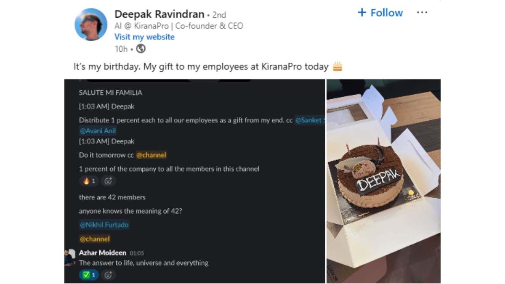Click the 01:05 message timestamp
This screenshot has height=284, width=505.
(137, 253)
